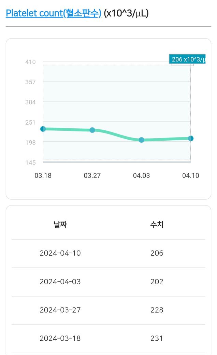This screenshot has height=355, width=217.
Task: Click the 04.03 x-axis date label
Action: pos(141,176)
